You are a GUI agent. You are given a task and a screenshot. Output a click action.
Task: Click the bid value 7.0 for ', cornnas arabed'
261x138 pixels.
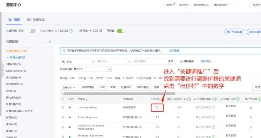(157, 108)
